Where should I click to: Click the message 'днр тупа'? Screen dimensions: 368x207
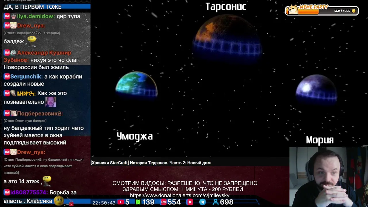coord(68,16)
